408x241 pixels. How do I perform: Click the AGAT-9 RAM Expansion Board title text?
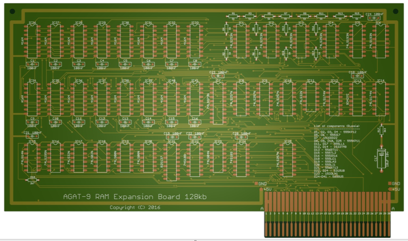[135, 197]
